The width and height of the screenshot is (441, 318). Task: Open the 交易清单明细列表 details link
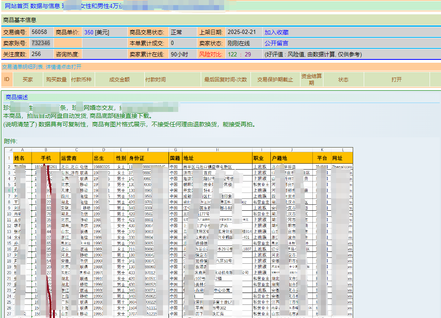[x=42, y=67]
